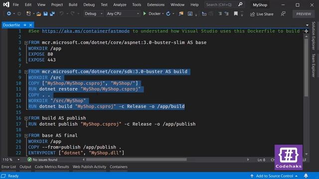Open the File menu
Screen dimensions: 319x179
pos(15,4)
